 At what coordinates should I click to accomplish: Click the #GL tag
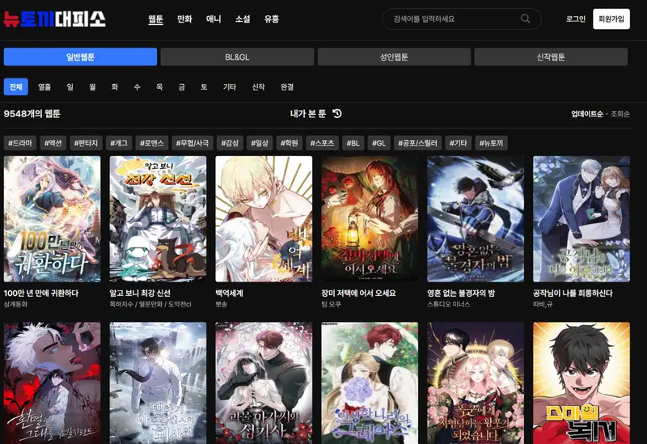point(378,143)
